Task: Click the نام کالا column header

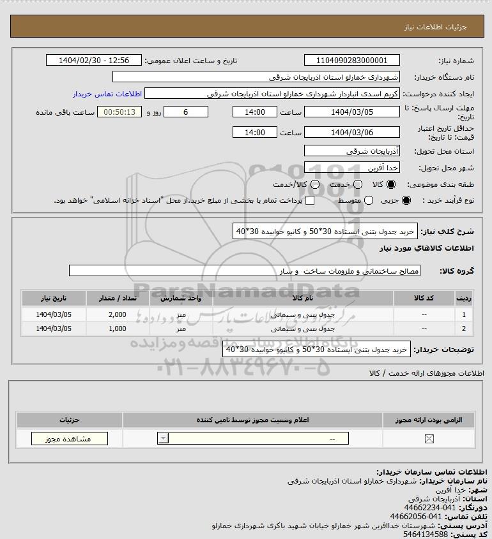Action: click(303, 298)
